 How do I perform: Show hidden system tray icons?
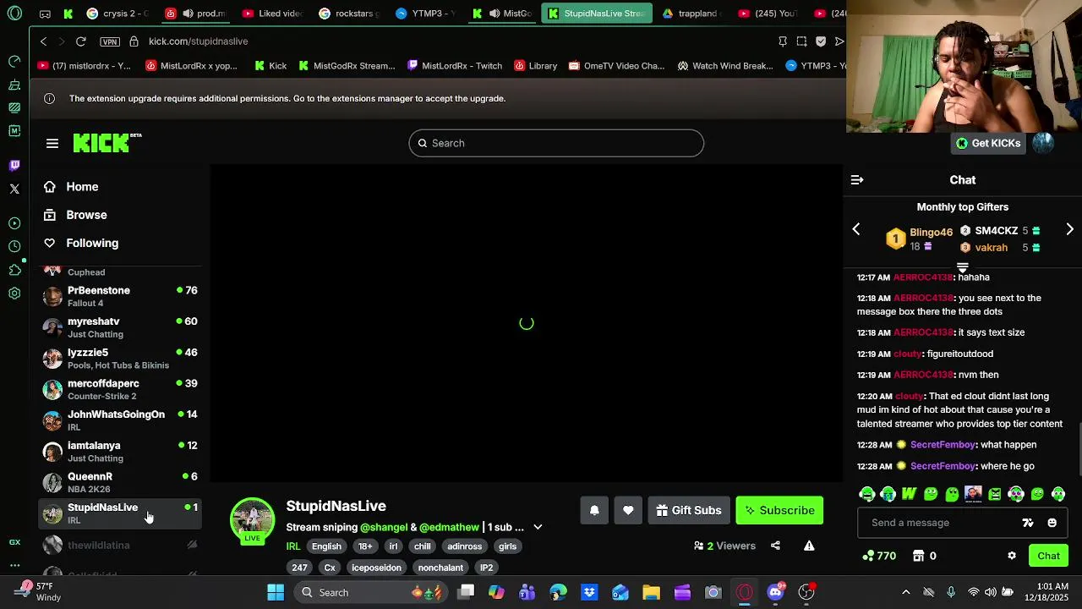coord(906,592)
